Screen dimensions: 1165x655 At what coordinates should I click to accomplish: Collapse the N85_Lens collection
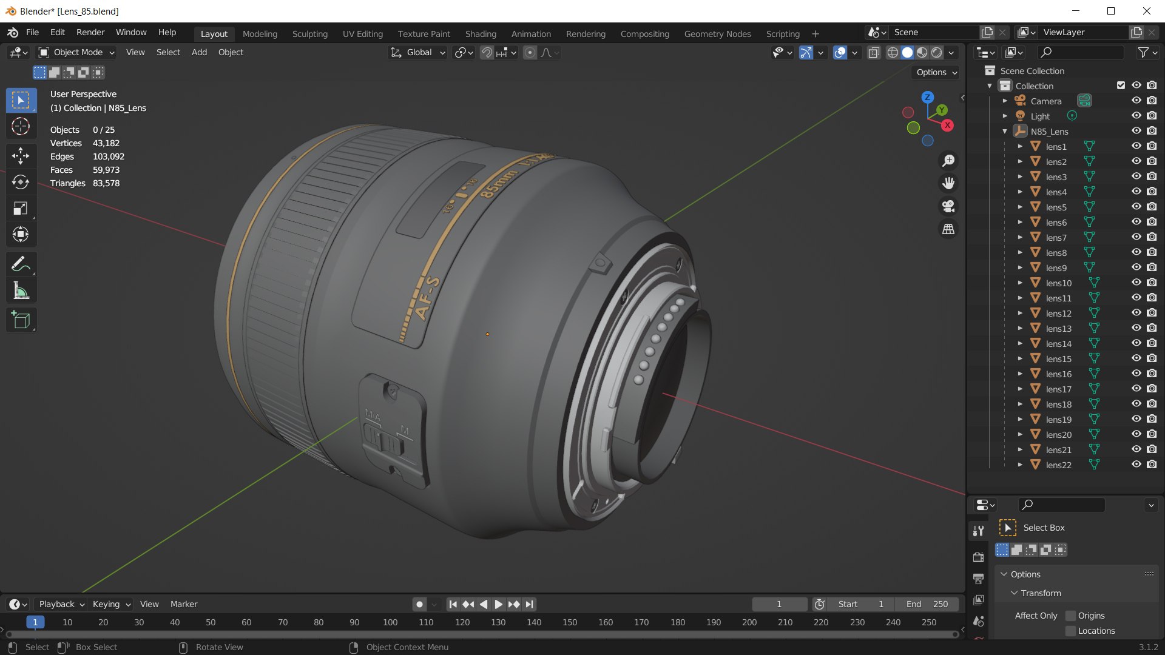[x=1005, y=131]
